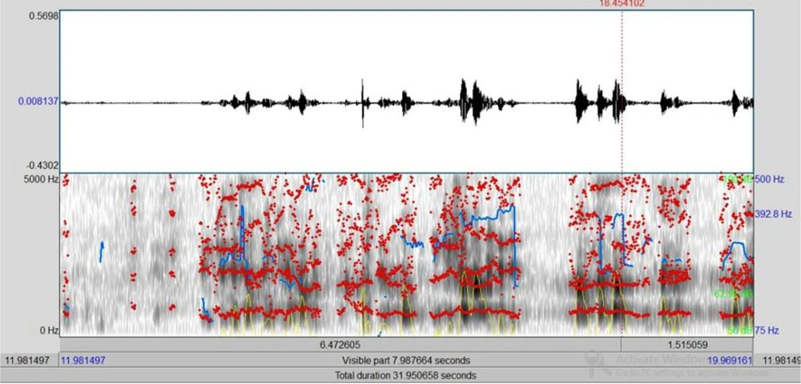Click the 11.981497 bar left of visible part
Screen dimensions: 801x384
(30, 360)
